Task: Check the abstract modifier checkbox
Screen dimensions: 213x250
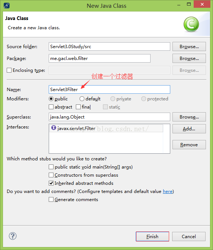Action: [51, 107]
